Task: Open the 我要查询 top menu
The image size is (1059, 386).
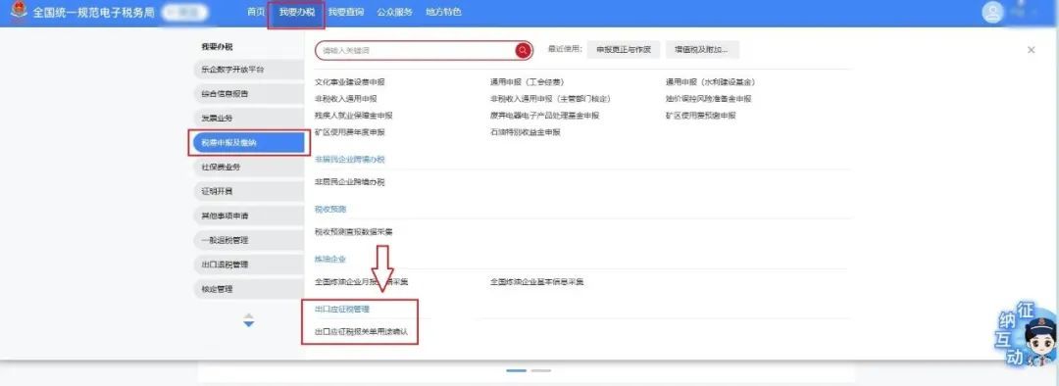Action: pos(346,12)
